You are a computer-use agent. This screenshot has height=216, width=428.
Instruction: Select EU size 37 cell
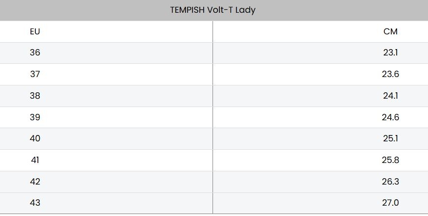click(x=35, y=74)
